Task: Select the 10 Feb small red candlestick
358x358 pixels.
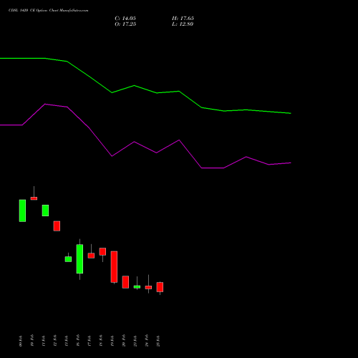Action: click(34, 198)
